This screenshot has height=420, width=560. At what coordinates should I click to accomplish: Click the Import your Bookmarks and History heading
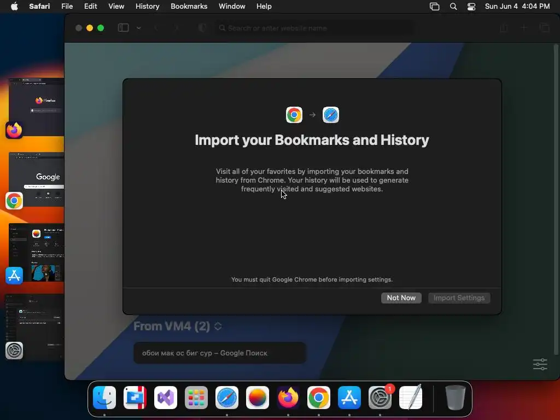312,140
